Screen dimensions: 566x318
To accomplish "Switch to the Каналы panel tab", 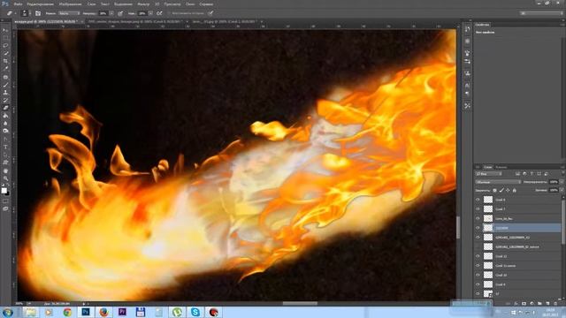I will tap(501, 167).
